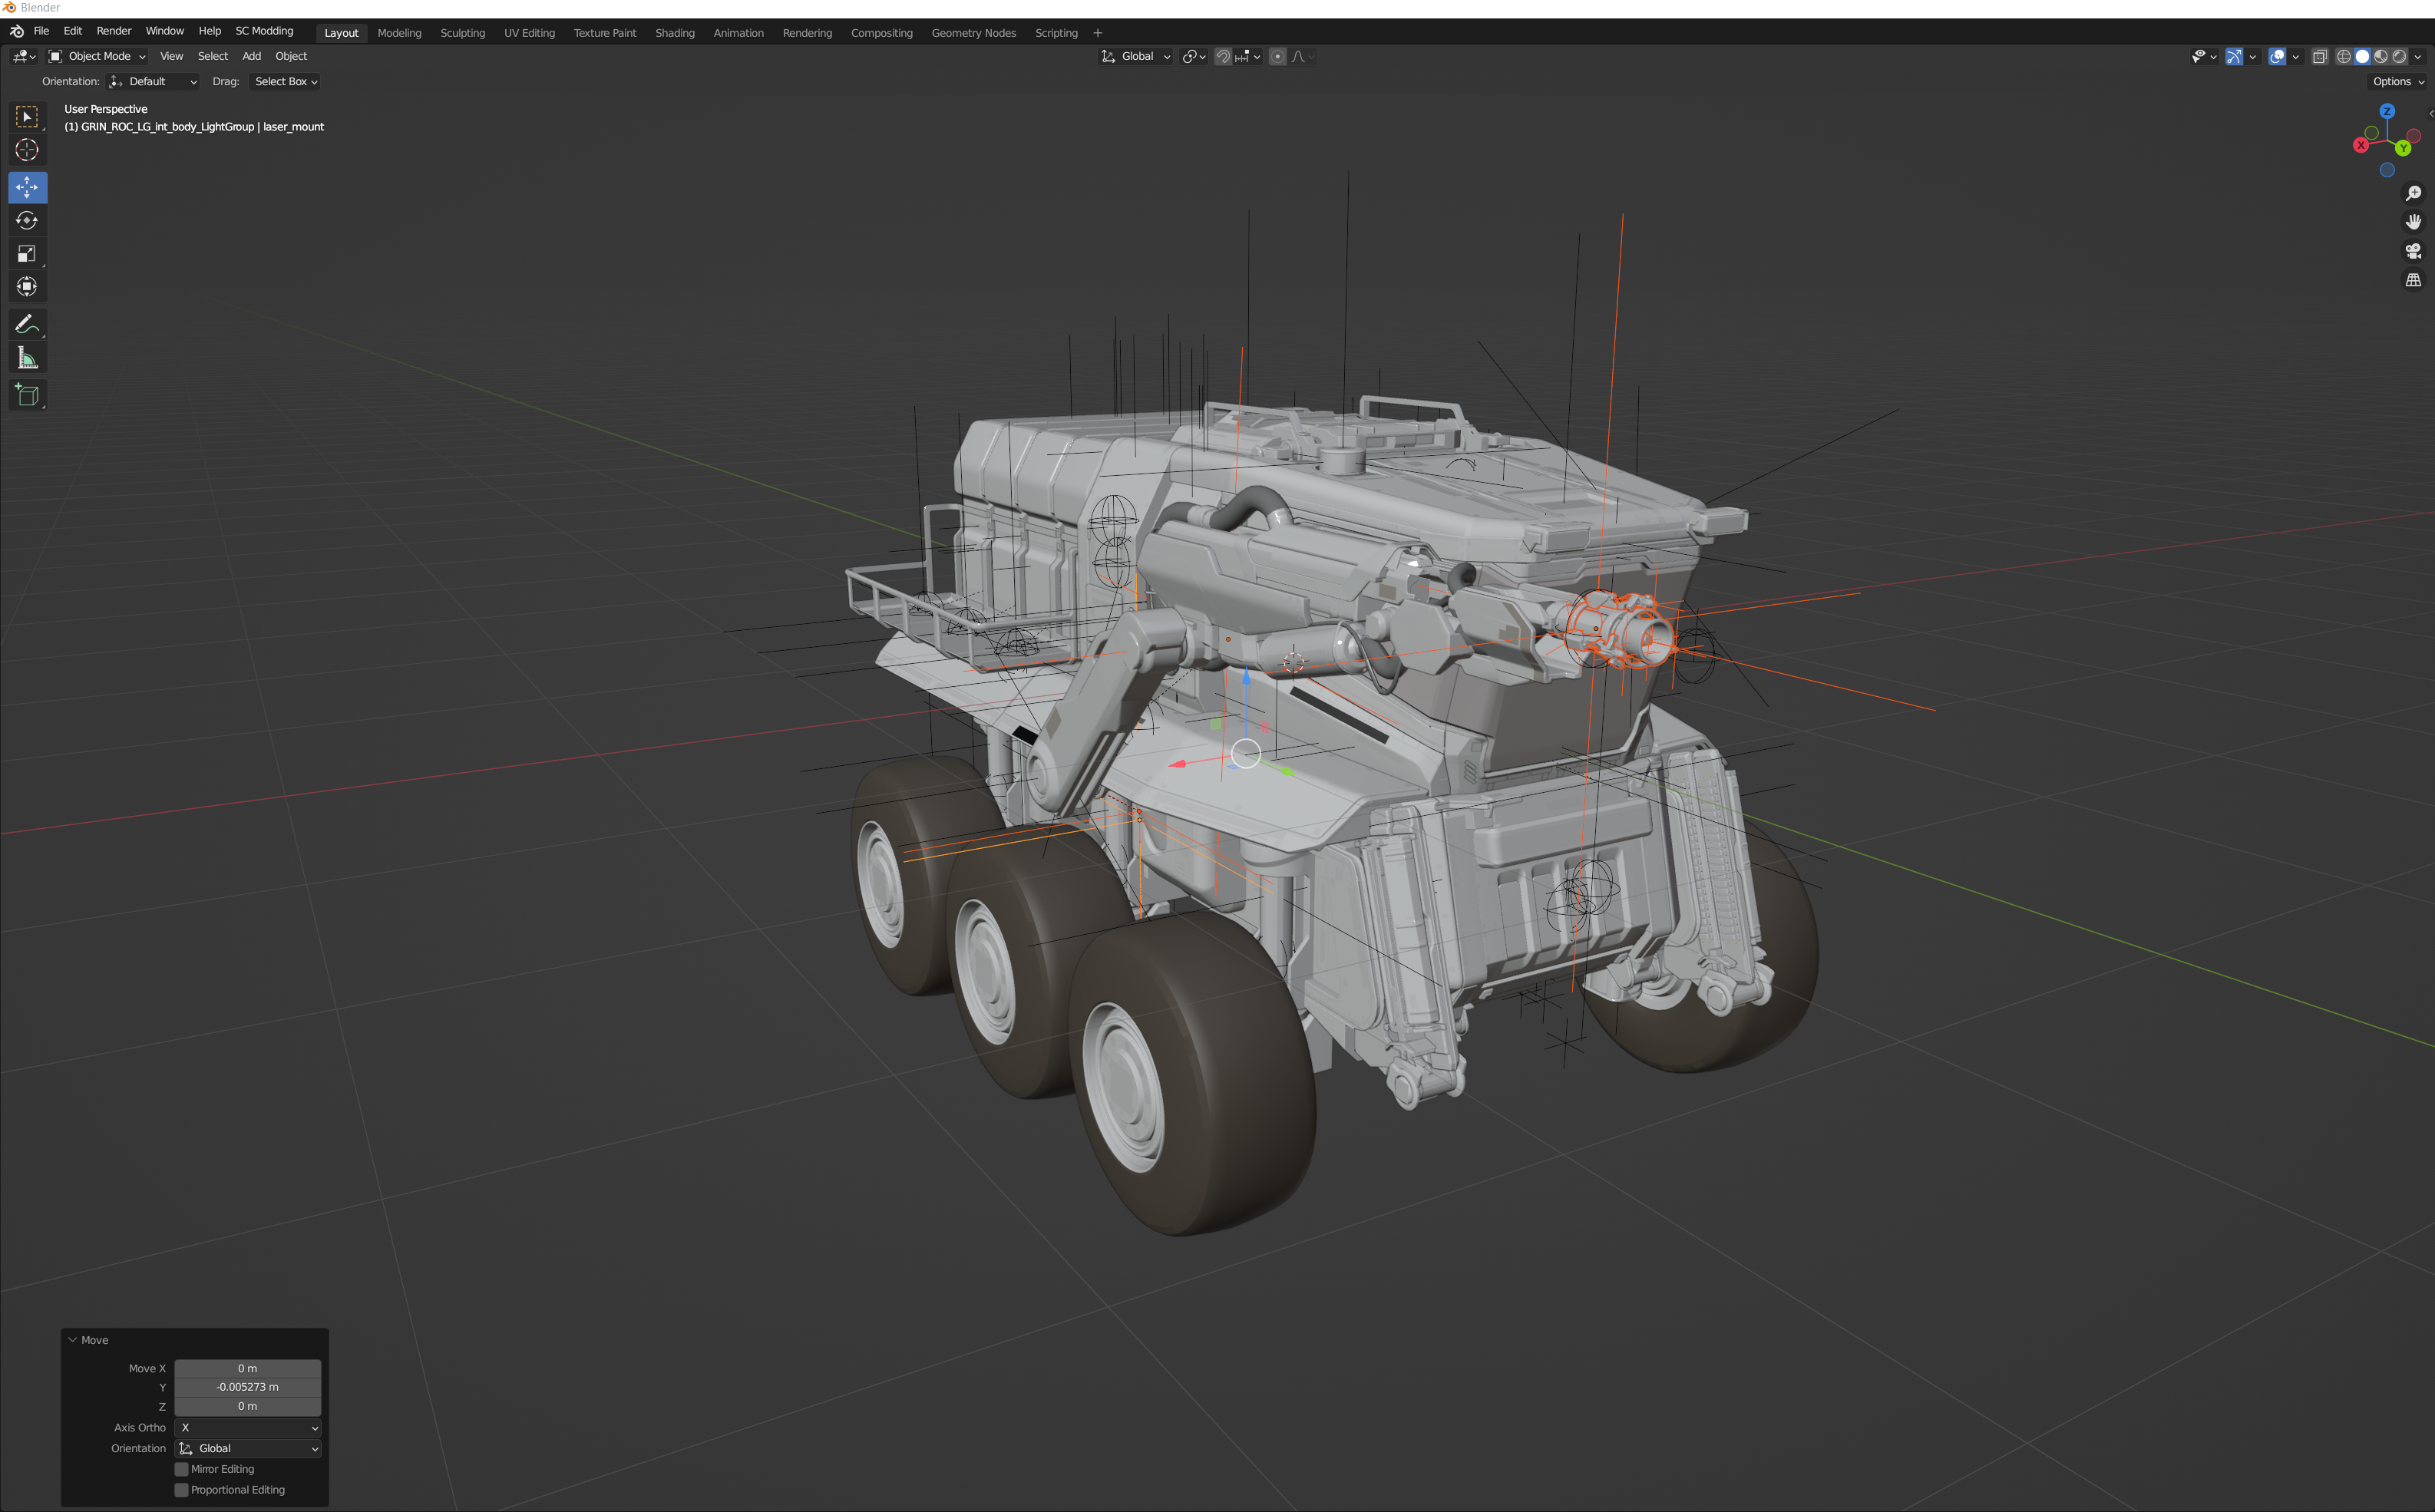Open the Transform Orientation Global dropdown
The image size is (2435, 1512).
(x=1135, y=56)
